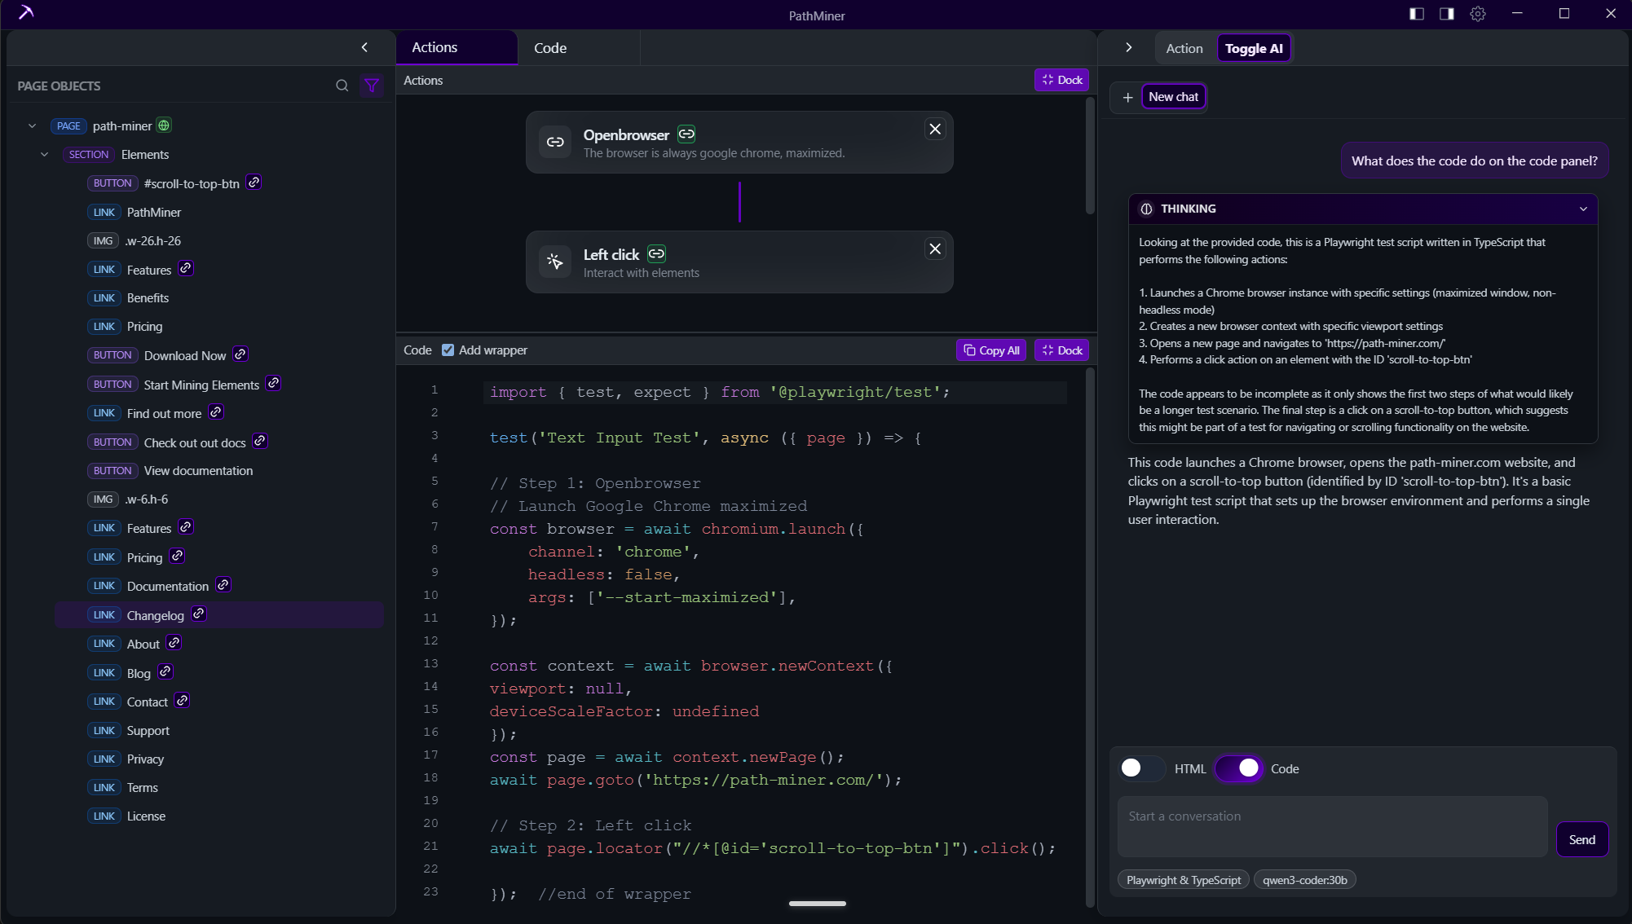The width and height of the screenshot is (1632, 924).
Task: Click the plus icon next to New chat
Action: pyautogui.click(x=1128, y=97)
